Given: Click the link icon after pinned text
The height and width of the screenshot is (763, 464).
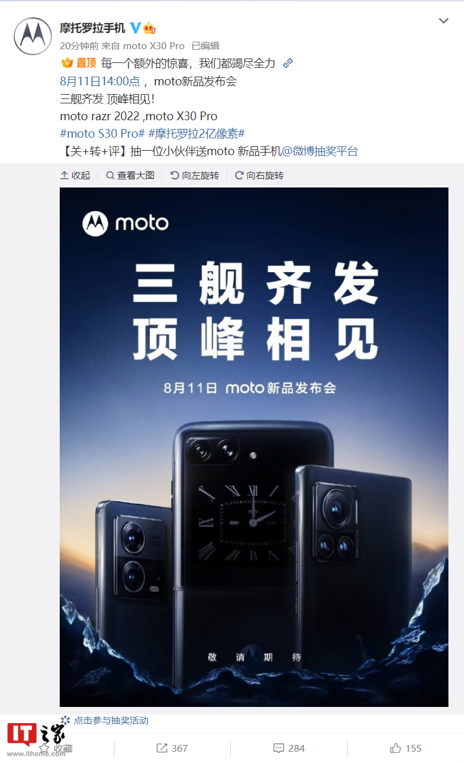Looking at the screenshot, I should (x=287, y=64).
